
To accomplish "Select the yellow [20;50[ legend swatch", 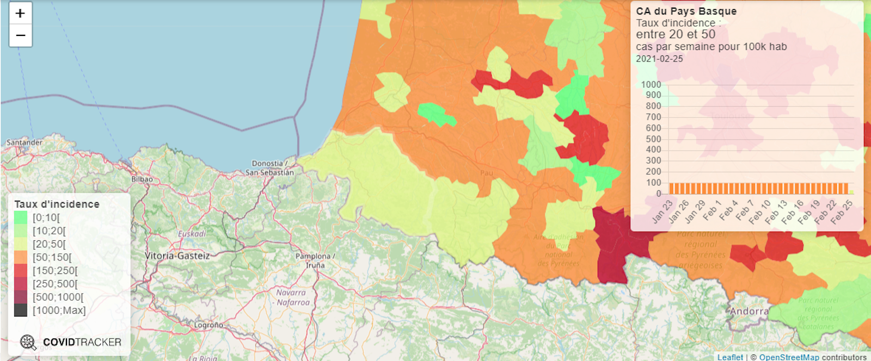I will pos(21,244).
